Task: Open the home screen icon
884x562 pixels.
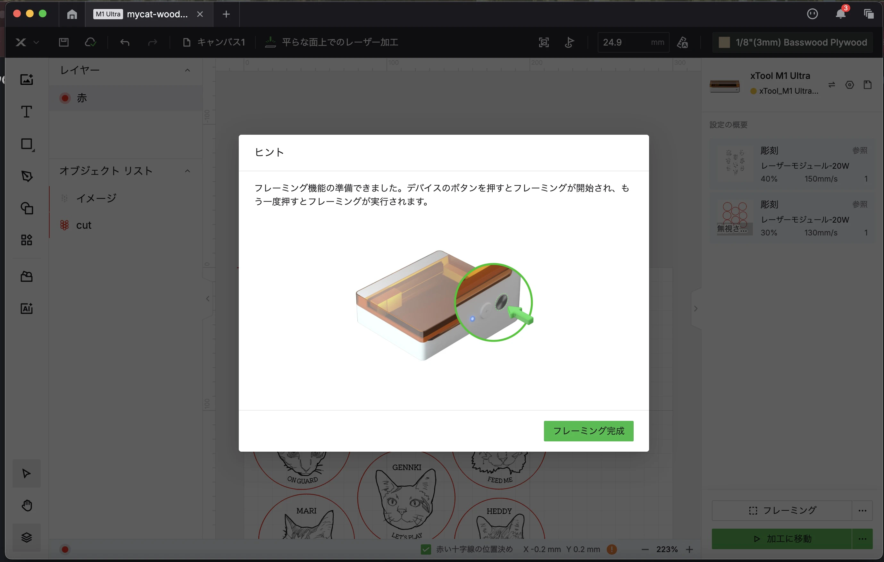Action: 72,14
